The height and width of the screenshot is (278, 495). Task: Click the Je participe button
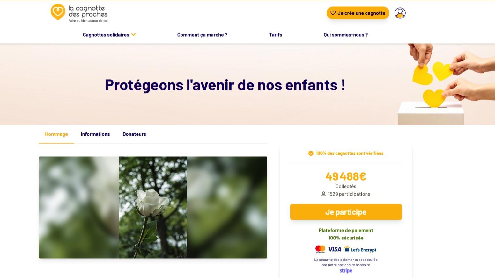(x=346, y=212)
